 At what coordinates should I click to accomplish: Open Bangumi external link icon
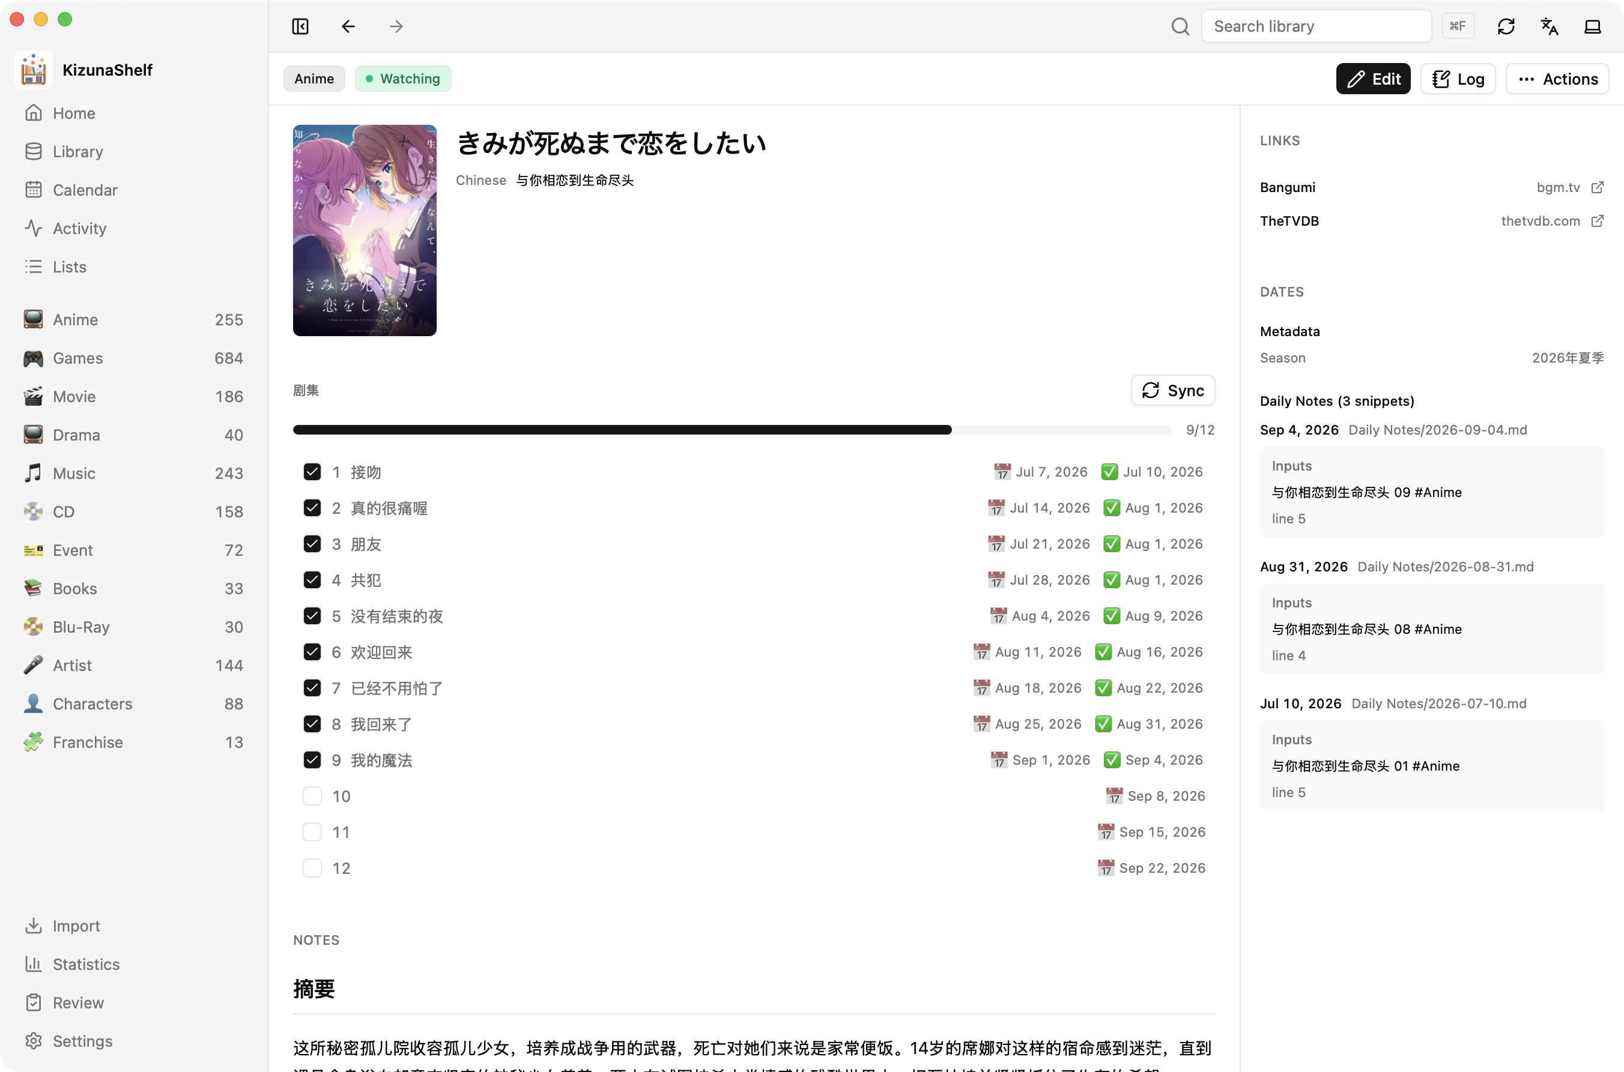point(1598,187)
